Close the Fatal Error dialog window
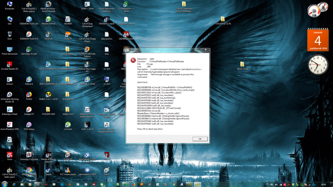 point(205,49)
